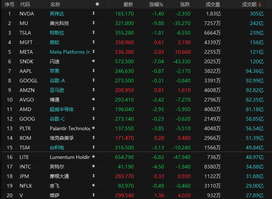
Task: Click the marker icon in the NVDA row
Action: coord(94,13)
